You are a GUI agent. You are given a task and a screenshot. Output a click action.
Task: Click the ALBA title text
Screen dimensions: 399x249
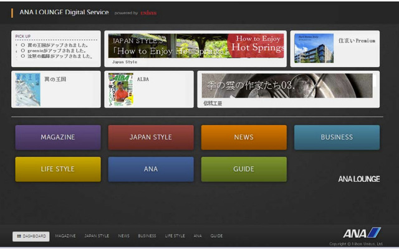[143, 79]
